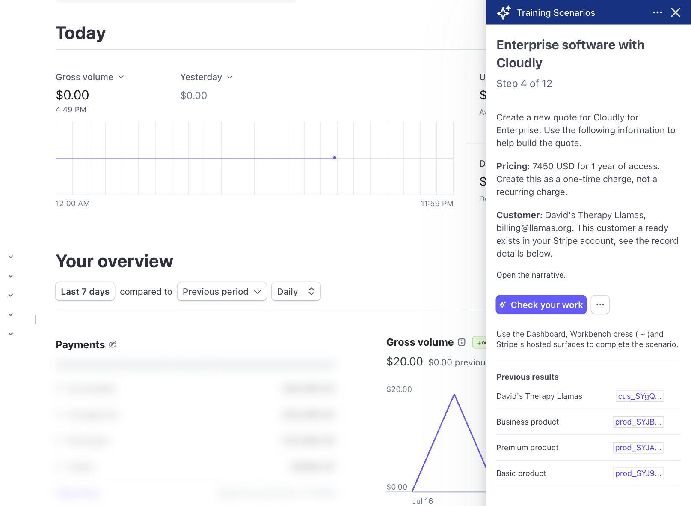
Task: Click the Jul 16 axis label
Action: pyautogui.click(x=422, y=501)
